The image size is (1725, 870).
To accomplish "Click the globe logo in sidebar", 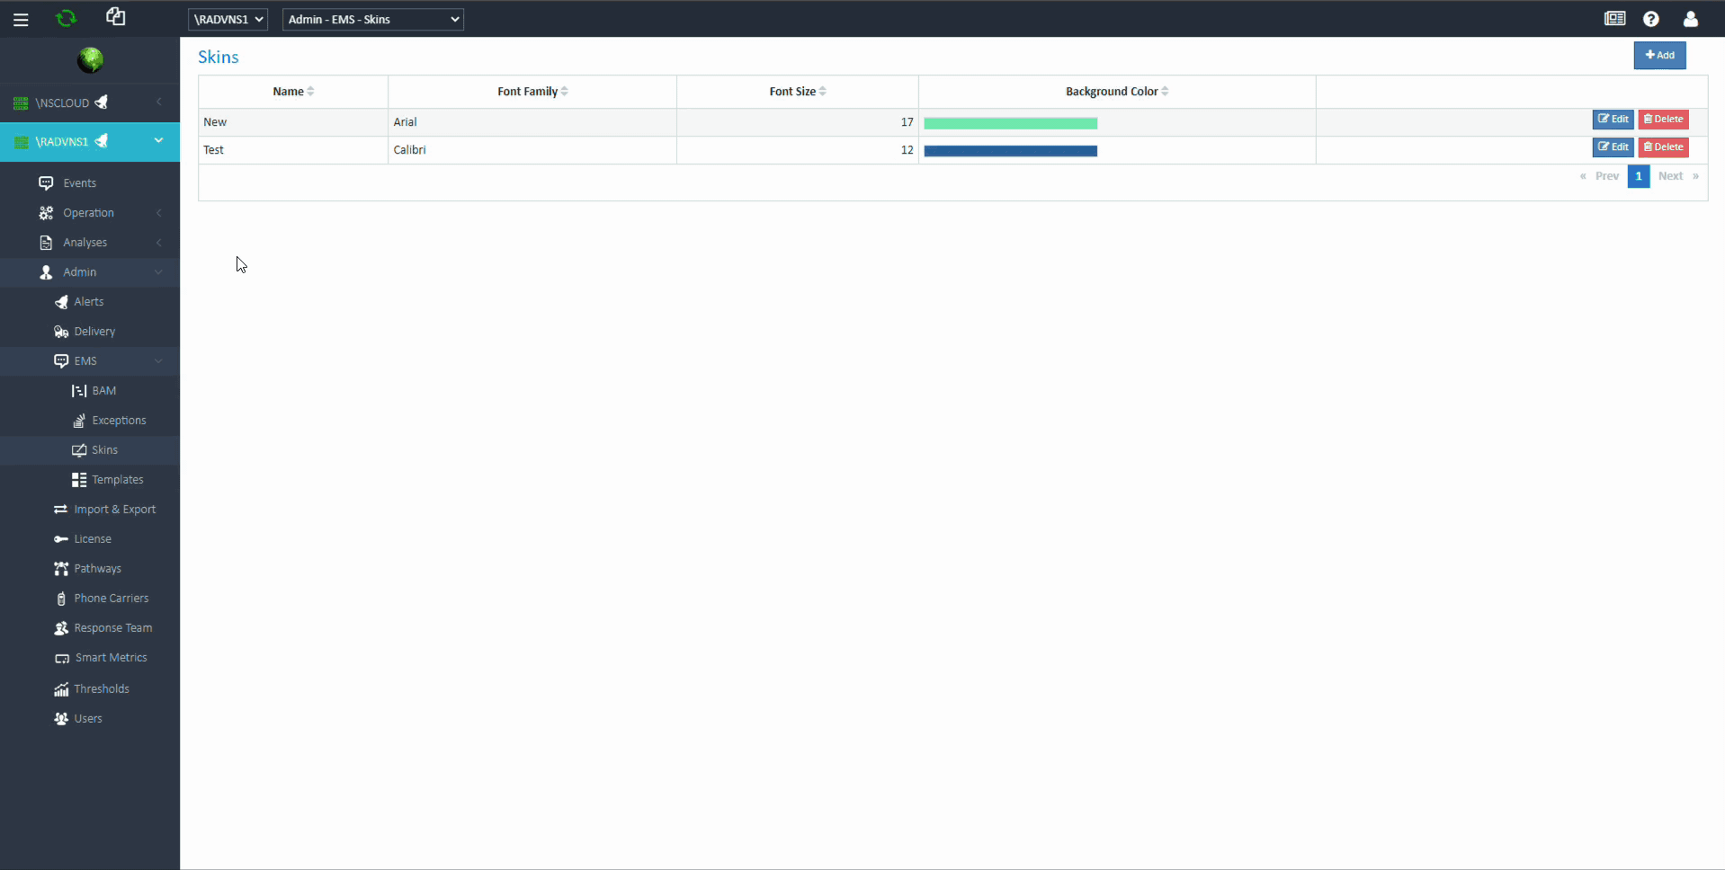I will (90, 60).
